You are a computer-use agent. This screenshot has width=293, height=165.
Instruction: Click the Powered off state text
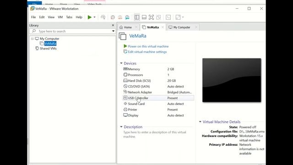tap(248, 127)
